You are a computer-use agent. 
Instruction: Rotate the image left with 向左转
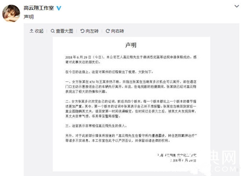tap(89, 31)
